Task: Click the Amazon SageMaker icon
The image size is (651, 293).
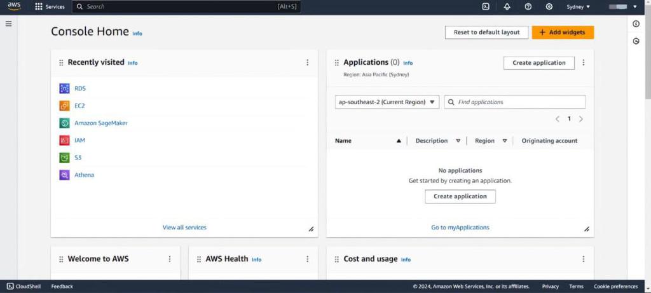Action: (64, 123)
